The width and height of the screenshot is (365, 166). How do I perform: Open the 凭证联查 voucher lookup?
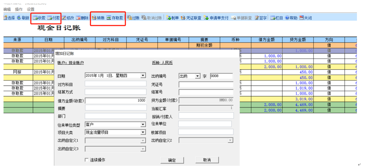point(191,18)
